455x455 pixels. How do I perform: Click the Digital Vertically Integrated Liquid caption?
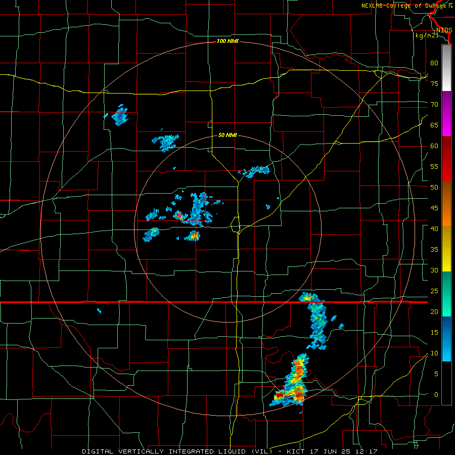[230, 451]
